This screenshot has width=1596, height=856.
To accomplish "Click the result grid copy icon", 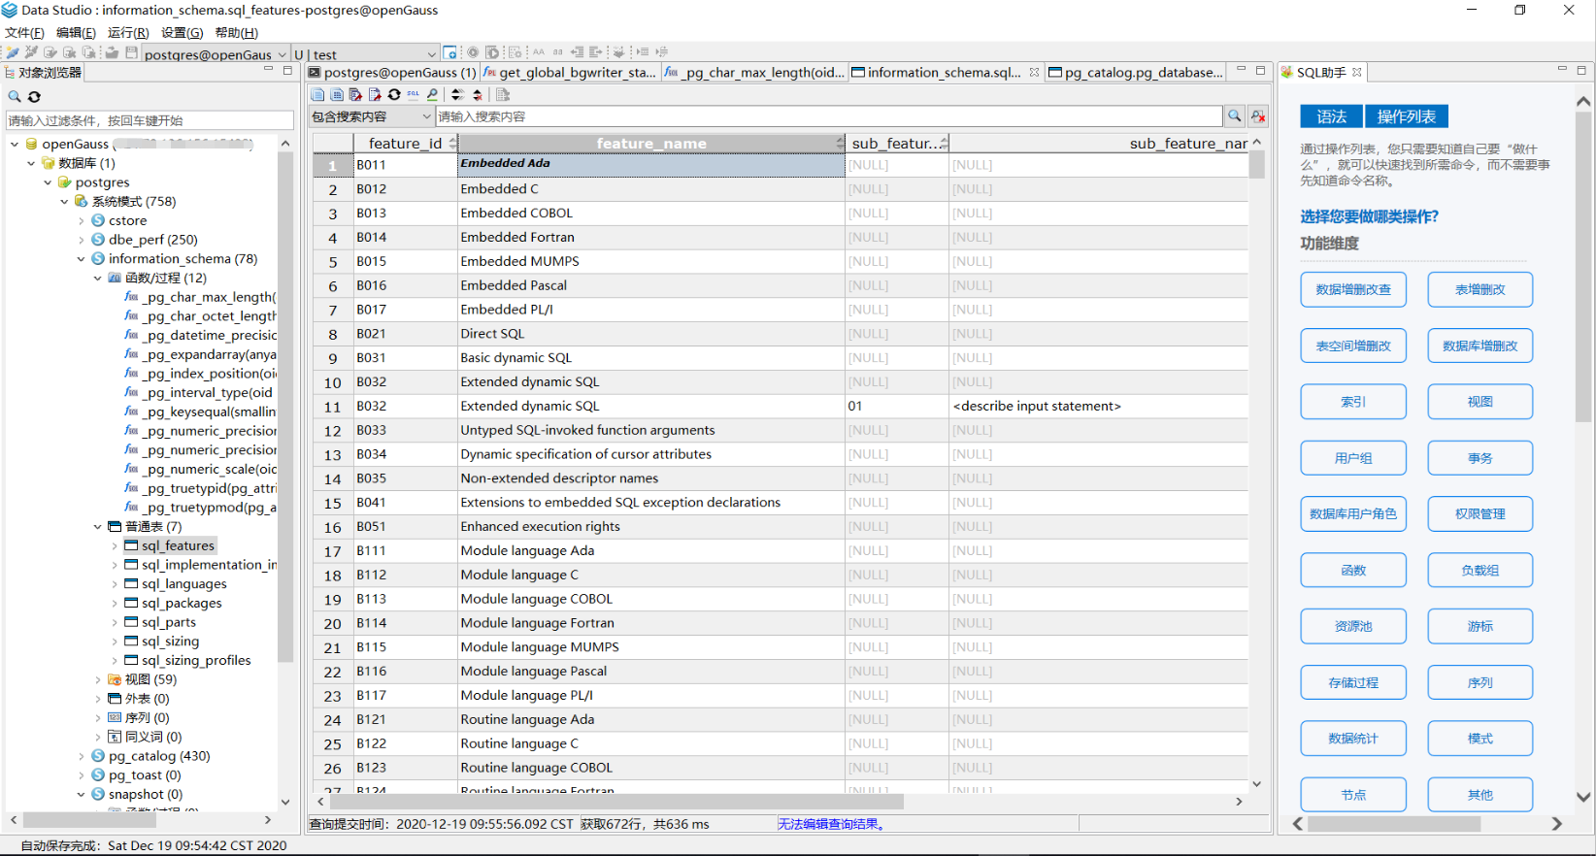I will pyautogui.click(x=317, y=94).
